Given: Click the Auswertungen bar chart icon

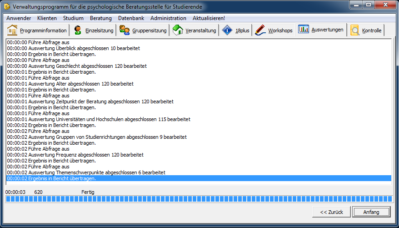Looking at the screenshot, I should tap(303, 29).
